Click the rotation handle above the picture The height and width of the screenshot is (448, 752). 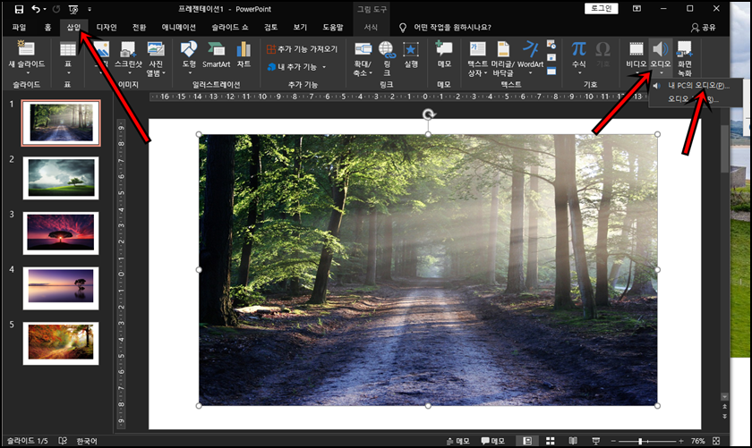pyautogui.click(x=428, y=114)
